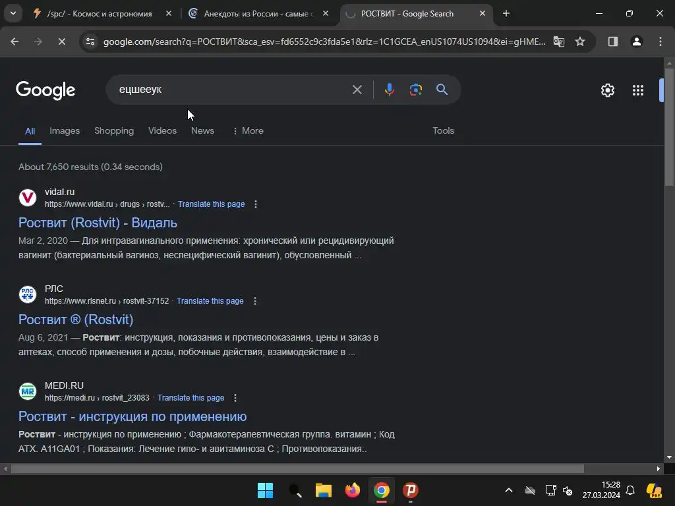This screenshot has height=506, width=675.
Task: Close the Анекдоты из России tab
Action: click(326, 14)
